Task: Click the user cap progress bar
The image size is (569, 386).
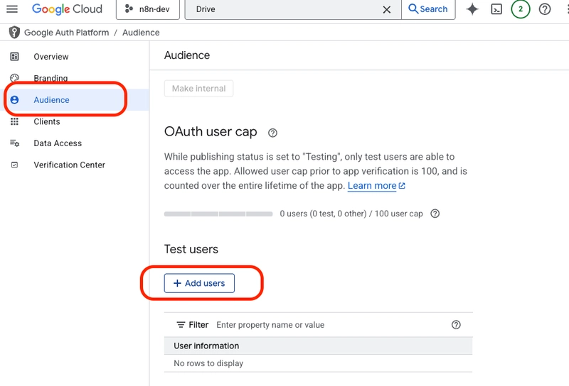Action: pos(218,214)
